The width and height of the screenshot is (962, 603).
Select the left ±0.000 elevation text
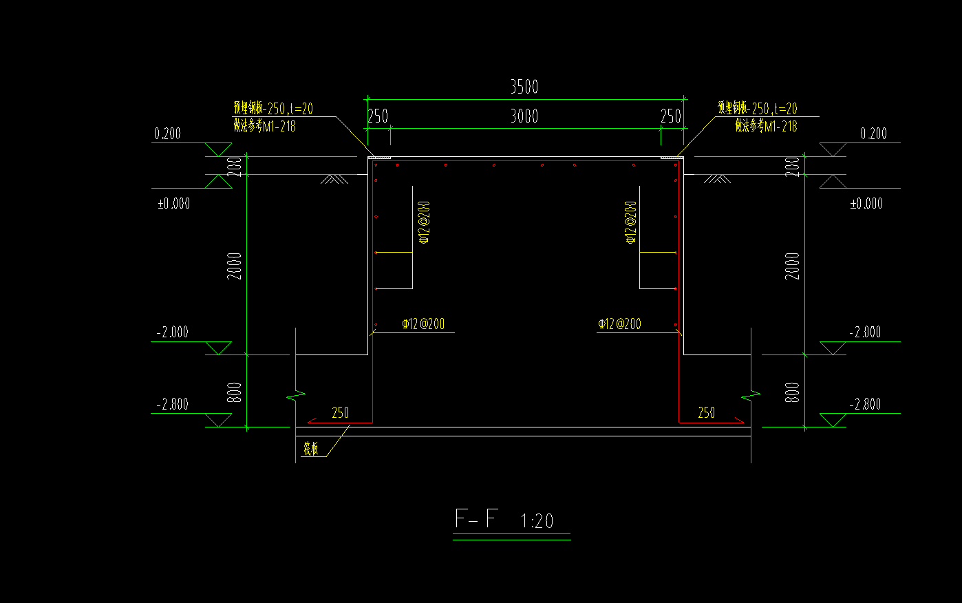point(173,203)
